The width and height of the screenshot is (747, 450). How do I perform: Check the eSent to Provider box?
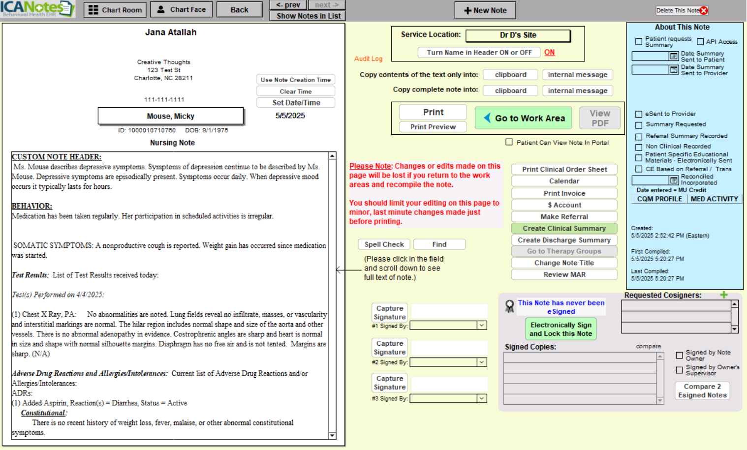(x=639, y=114)
